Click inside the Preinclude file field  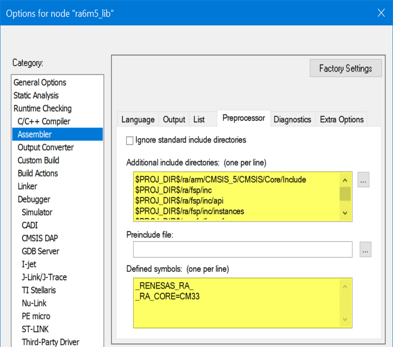[242, 250]
